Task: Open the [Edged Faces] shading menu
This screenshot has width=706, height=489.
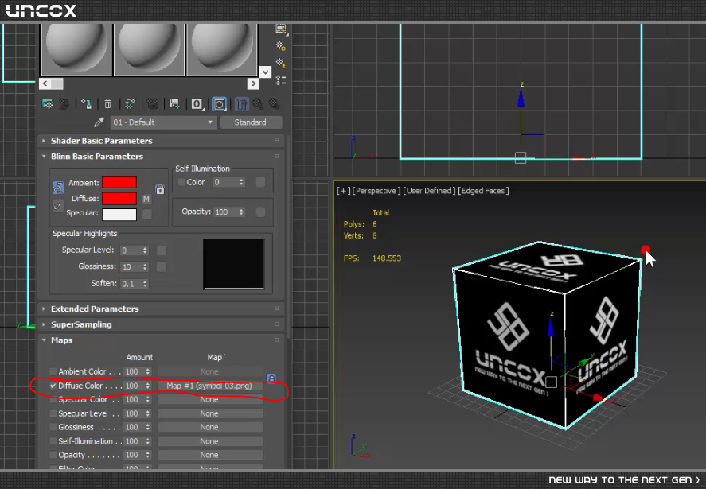Action: [x=484, y=191]
